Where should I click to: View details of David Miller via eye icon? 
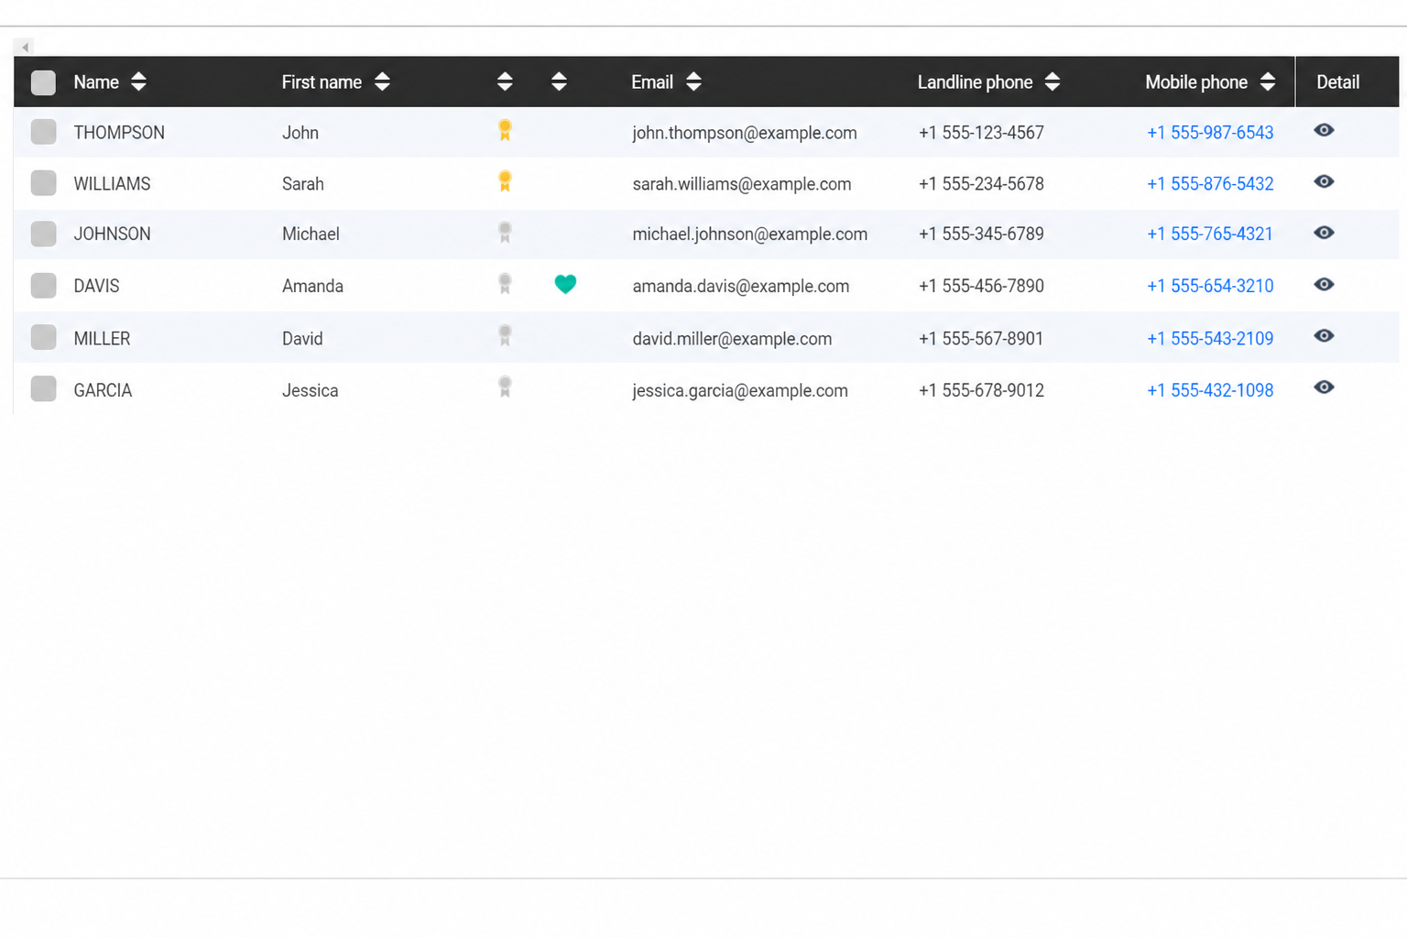(x=1324, y=336)
